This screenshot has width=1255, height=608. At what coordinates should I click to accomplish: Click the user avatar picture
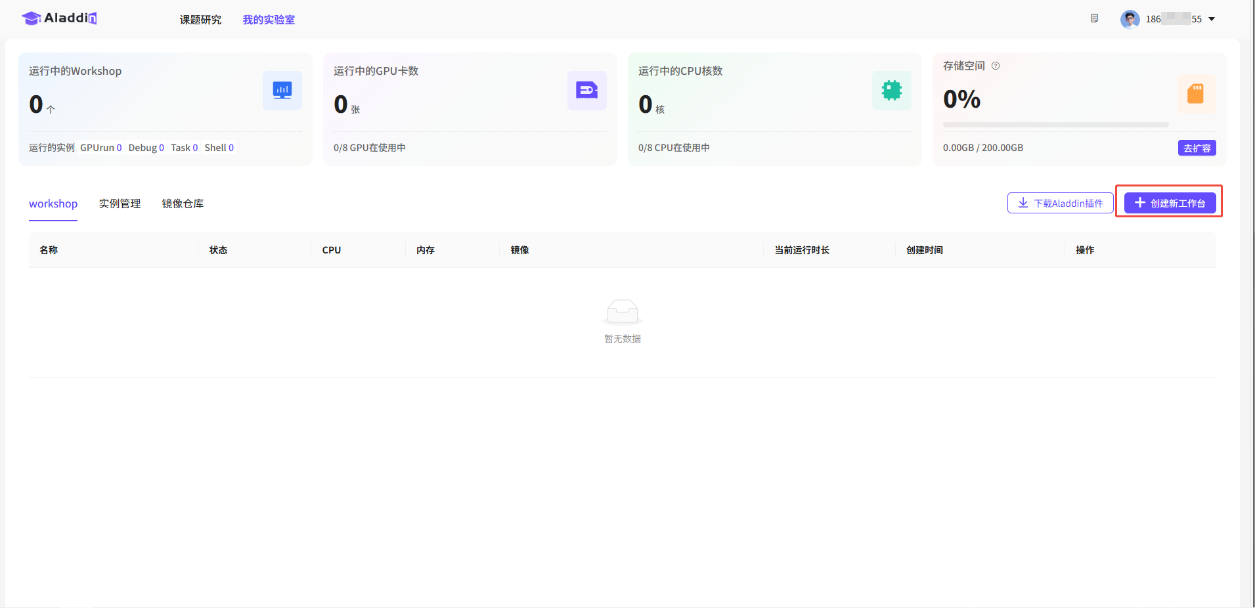coord(1130,19)
